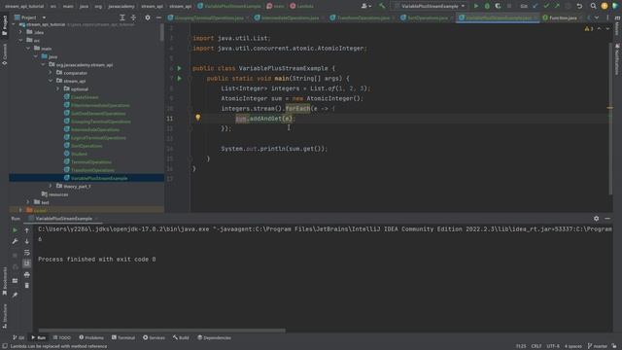Open Search Everywhere magnifier icon
Screen dimensions: 622x350
593,6
